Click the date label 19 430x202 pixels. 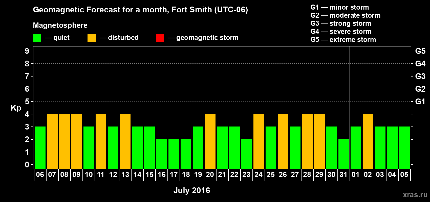point(198,174)
